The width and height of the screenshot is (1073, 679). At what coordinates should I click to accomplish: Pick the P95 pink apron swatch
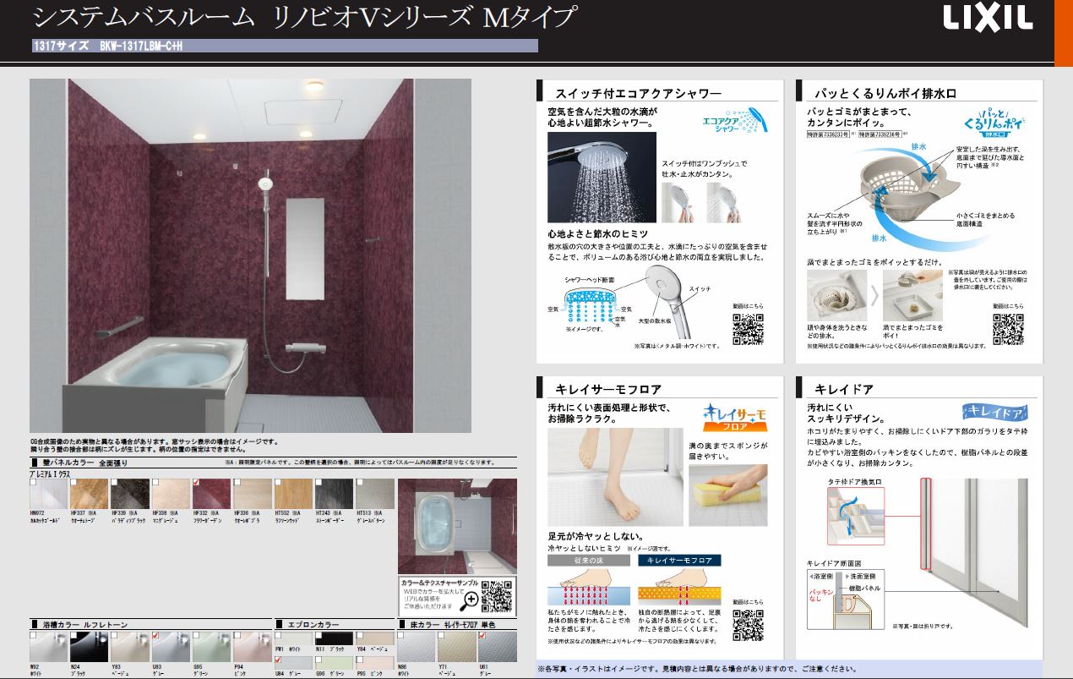(375, 661)
